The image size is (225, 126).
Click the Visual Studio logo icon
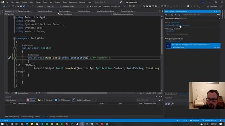3,2
